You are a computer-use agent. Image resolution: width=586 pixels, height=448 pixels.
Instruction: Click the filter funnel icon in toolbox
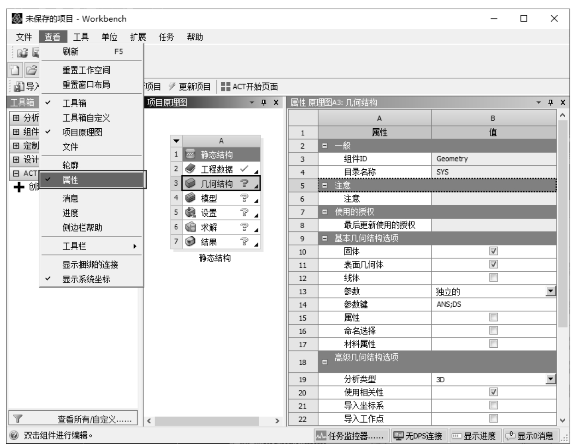(18, 419)
